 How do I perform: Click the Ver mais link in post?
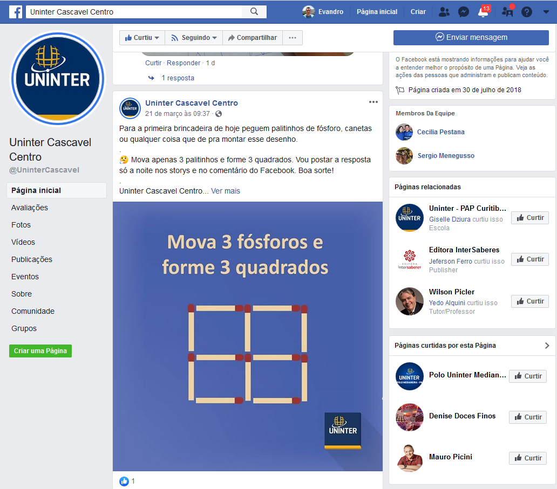[x=226, y=191]
